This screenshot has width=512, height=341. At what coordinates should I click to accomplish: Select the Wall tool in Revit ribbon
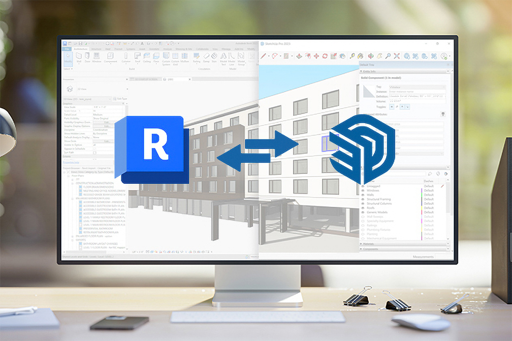tap(79, 57)
